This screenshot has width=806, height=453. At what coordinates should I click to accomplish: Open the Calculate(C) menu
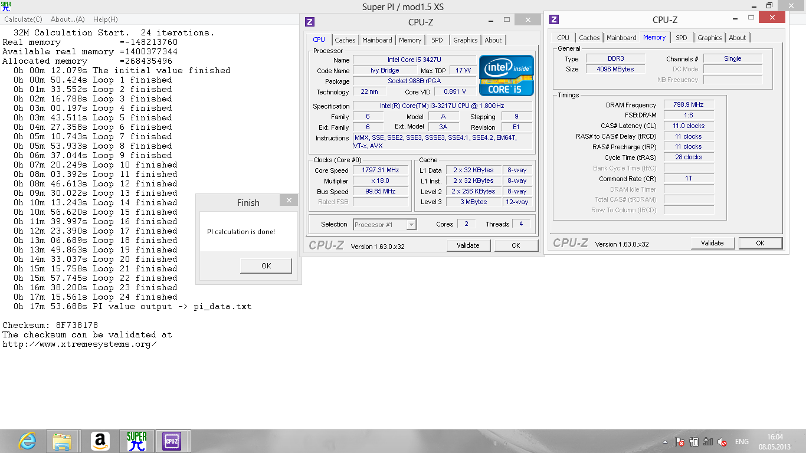pos(23,19)
